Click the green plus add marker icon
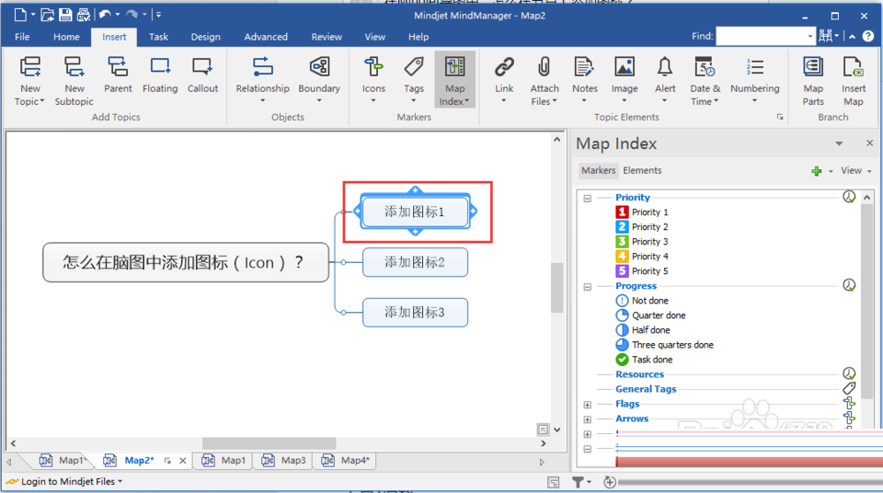Screen dimensions: 883x493 point(817,171)
